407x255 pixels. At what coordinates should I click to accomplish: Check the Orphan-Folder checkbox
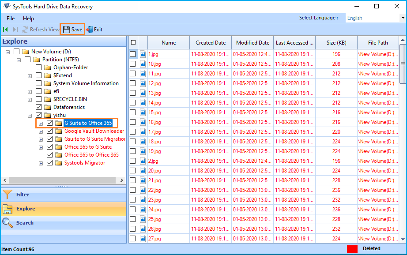(38, 67)
